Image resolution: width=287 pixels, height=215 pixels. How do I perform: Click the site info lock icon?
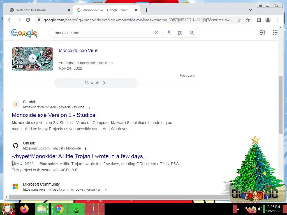tap(39, 20)
